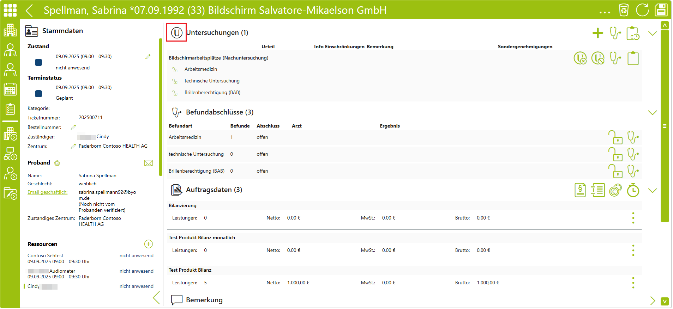
Task: Expand the Bemerkung section chevron
Action: (x=653, y=301)
